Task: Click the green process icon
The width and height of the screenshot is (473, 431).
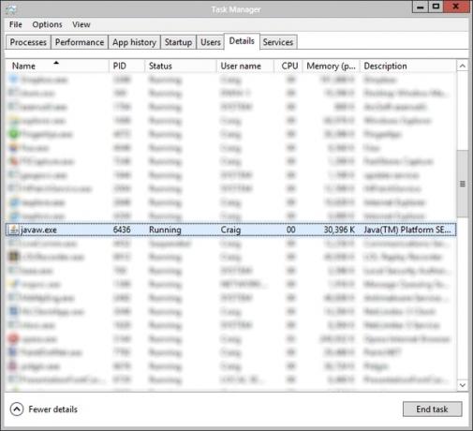Action: pyautogui.click(x=14, y=134)
